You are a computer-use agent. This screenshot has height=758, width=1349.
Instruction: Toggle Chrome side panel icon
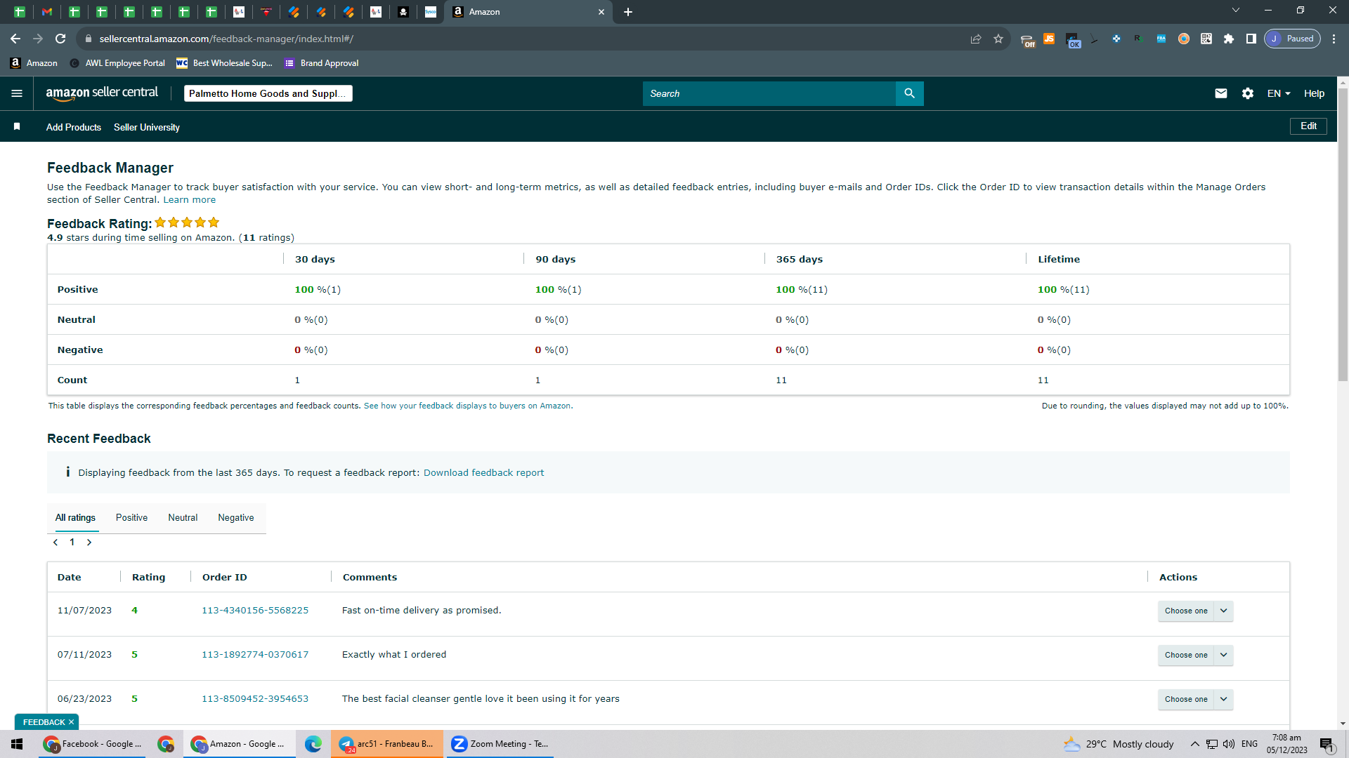1251,39
